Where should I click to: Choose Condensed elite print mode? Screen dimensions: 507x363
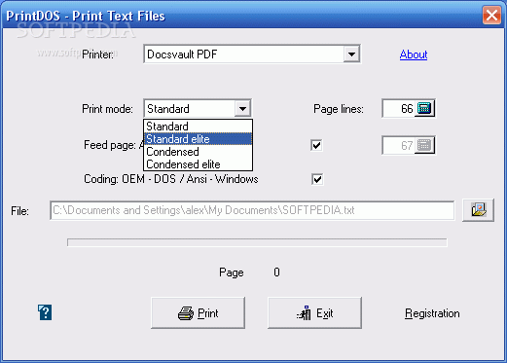(198, 164)
